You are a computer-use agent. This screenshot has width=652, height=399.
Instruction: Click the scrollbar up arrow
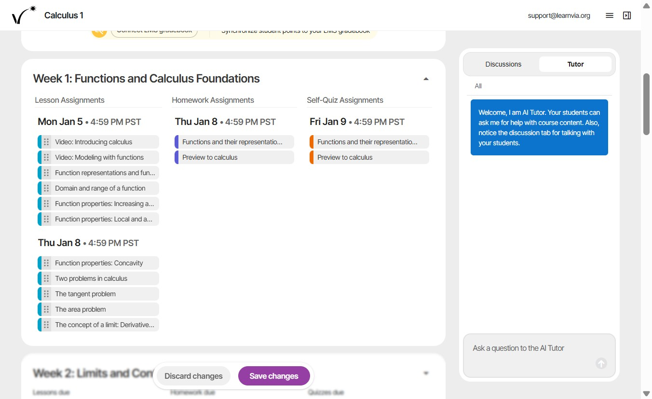point(647,5)
